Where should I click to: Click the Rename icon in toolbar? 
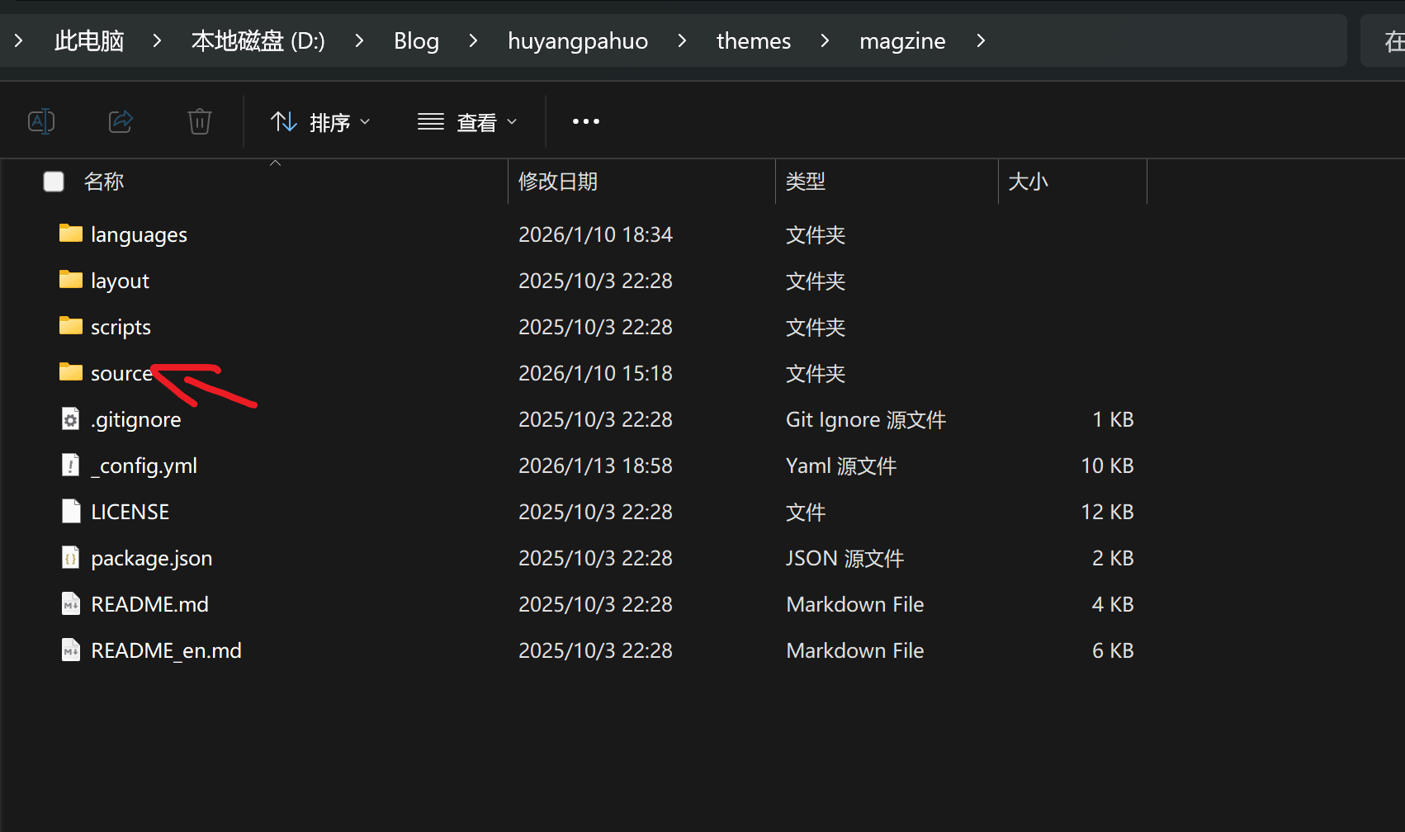41,122
